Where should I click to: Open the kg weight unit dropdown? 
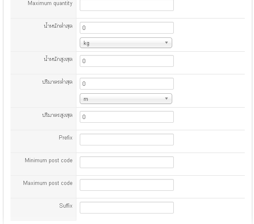click(x=126, y=43)
